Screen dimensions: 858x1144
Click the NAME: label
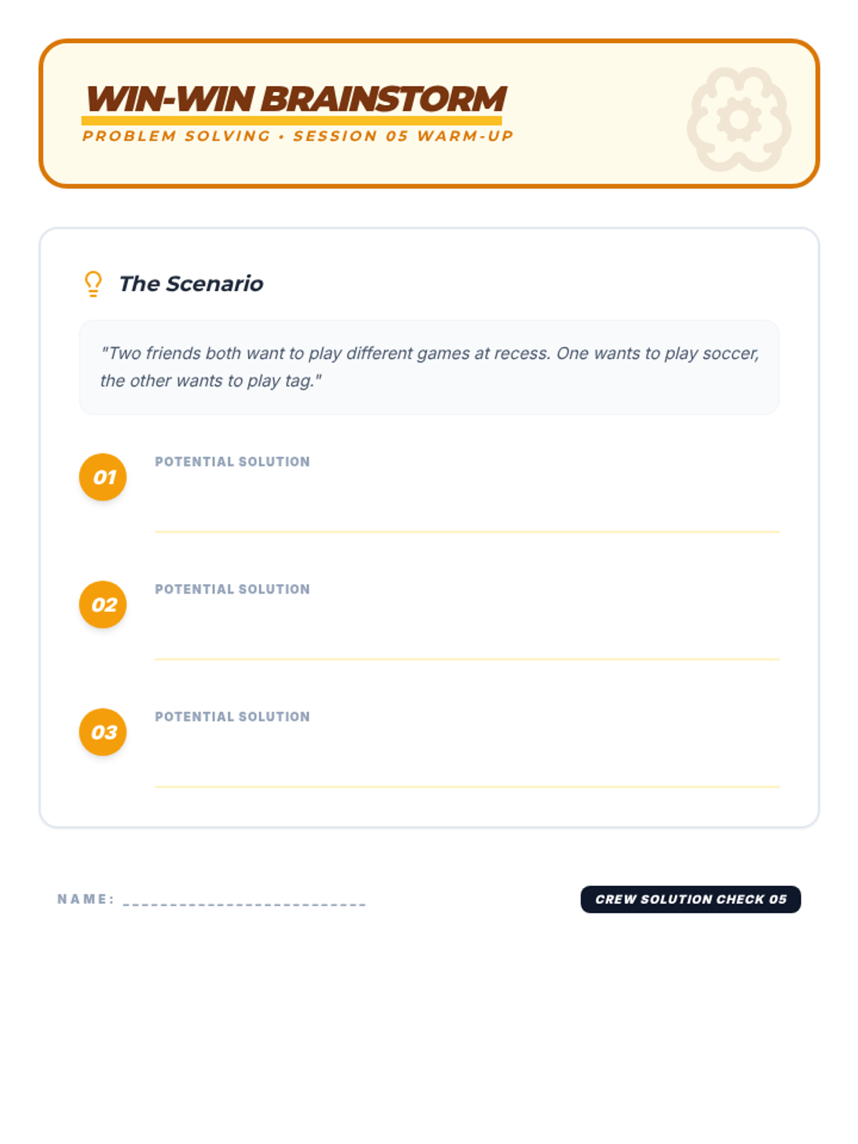(x=86, y=899)
